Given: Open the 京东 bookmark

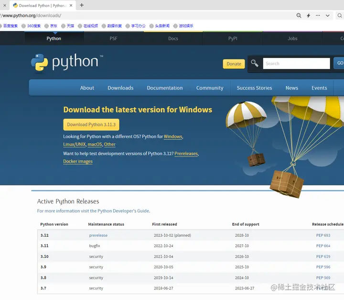Looking at the screenshot, I should point(54,26).
